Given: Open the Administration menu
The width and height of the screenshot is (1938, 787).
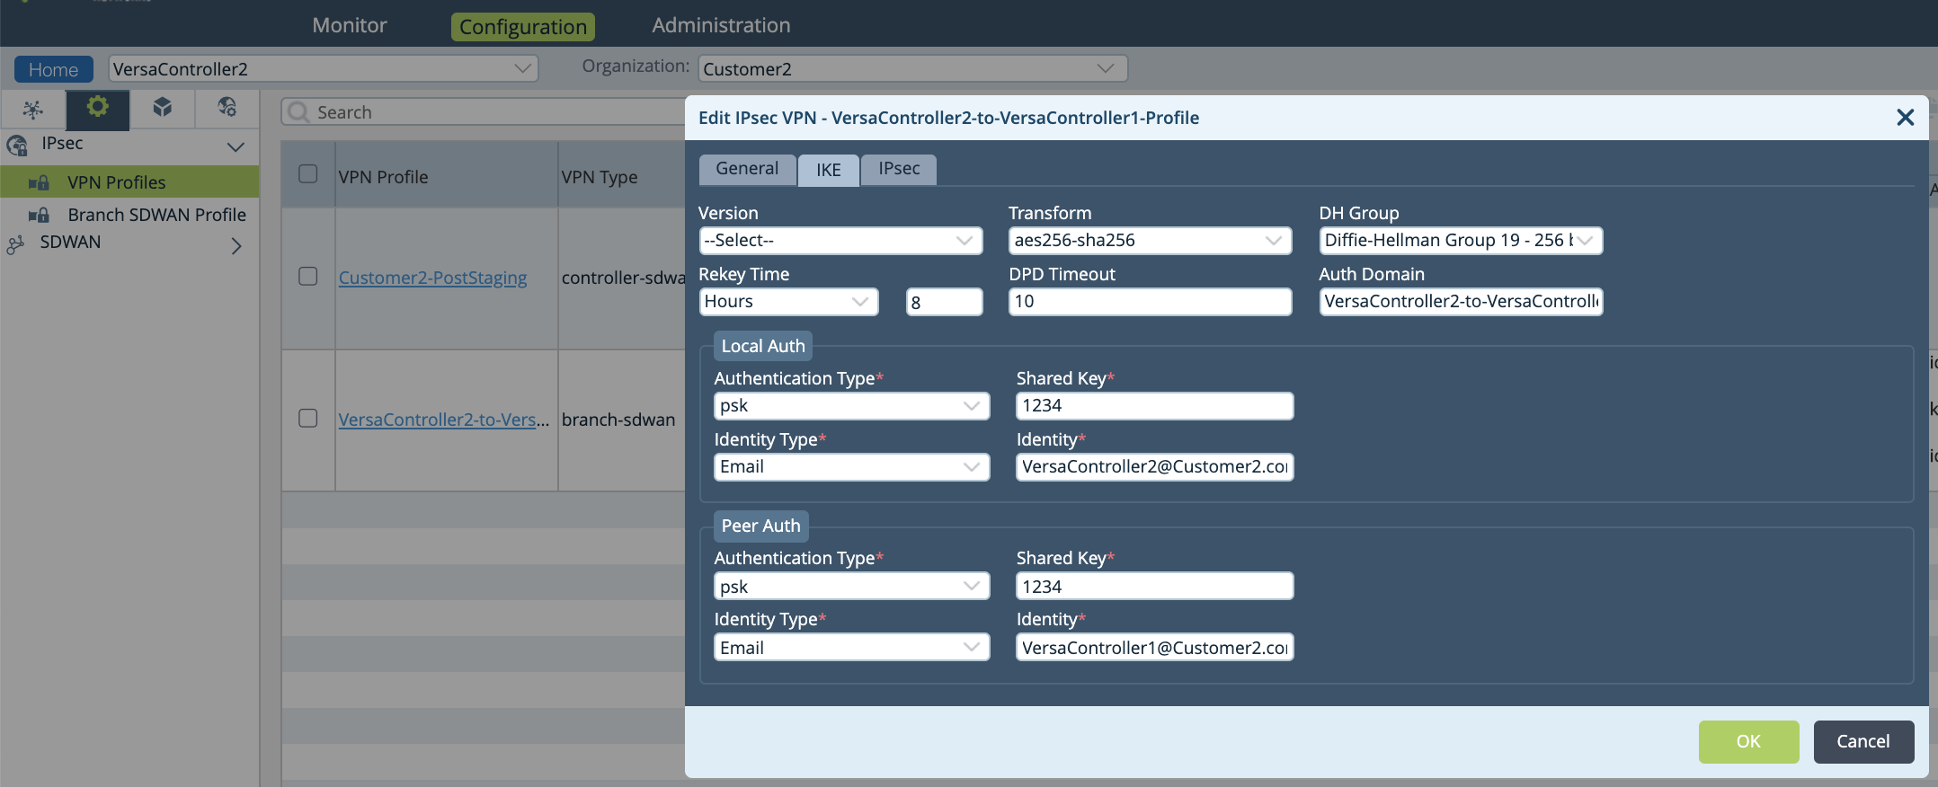Looking at the screenshot, I should (721, 25).
